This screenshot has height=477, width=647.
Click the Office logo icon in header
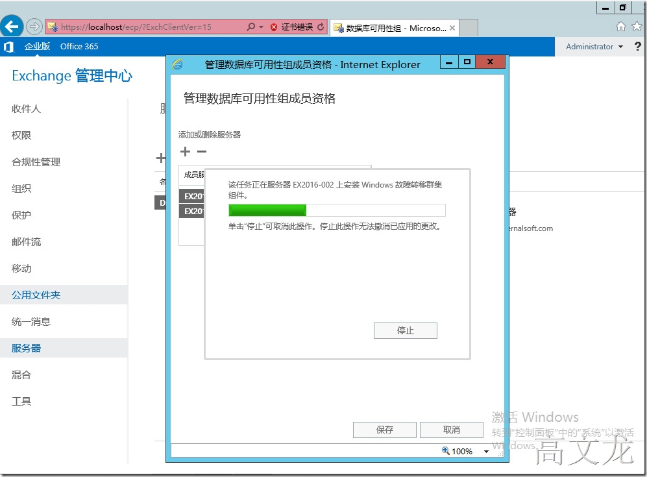click(8, 47)
